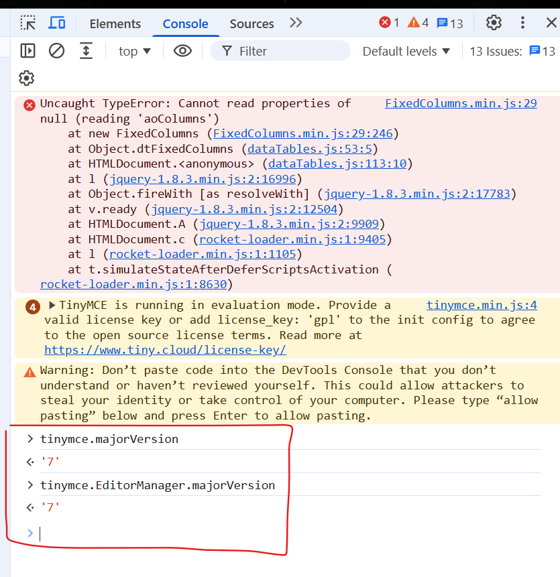
Task: Select the tinymce.majorVersion command text
Action: click(109, 439)
